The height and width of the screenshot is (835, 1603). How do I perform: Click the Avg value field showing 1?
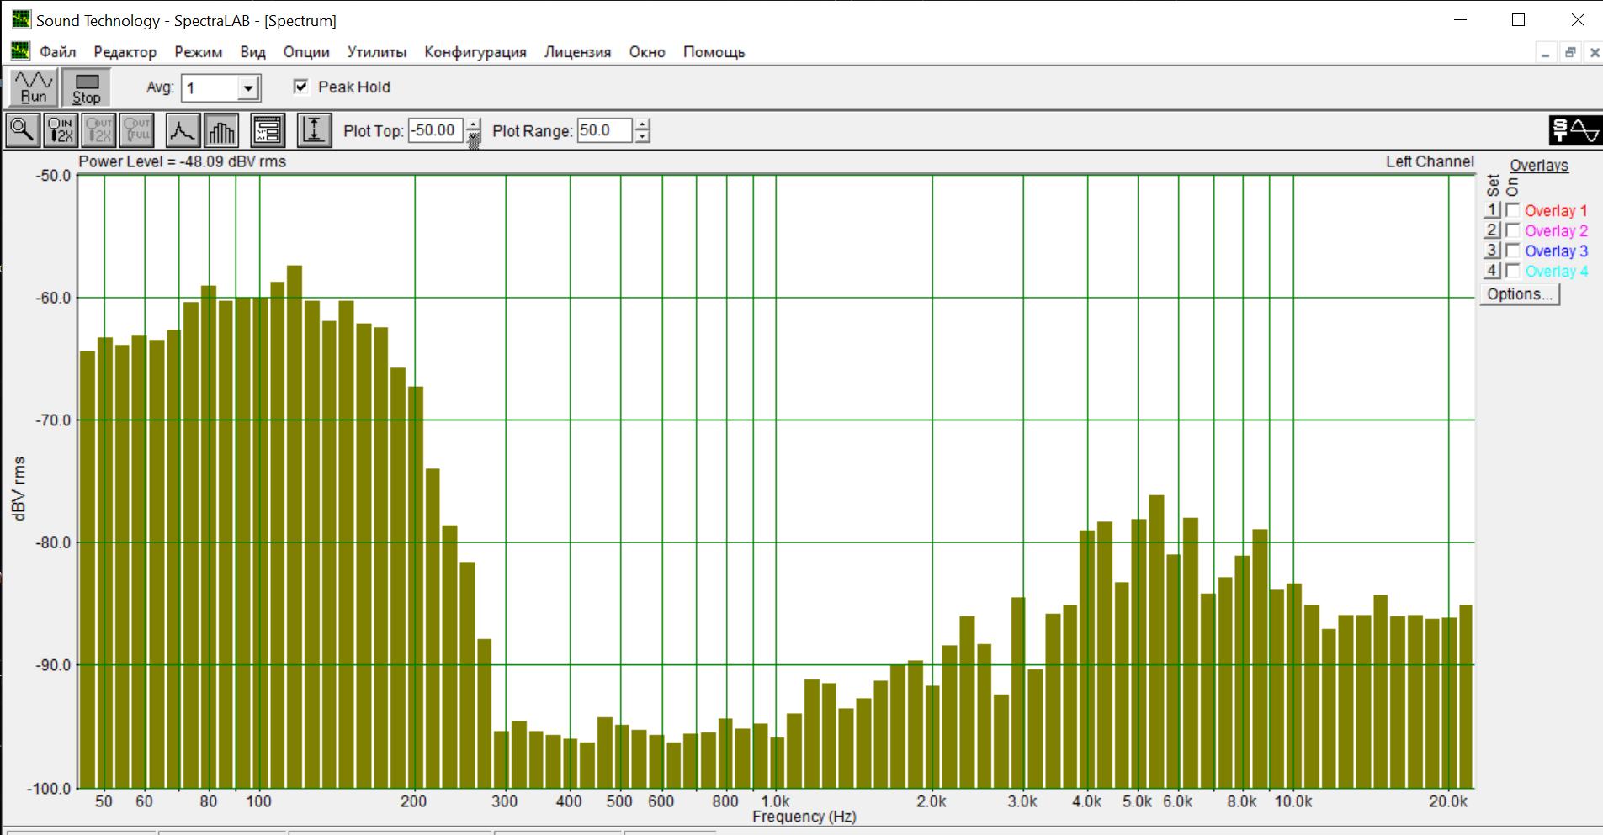(x=211, y=88)
